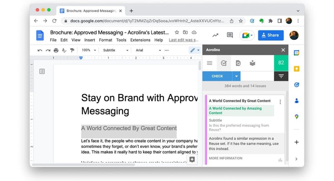Image resolution: width=334 pixels, height=181 pixels.
Task: Open Google Meet call dropdown
Action: (x=247, y=35)
